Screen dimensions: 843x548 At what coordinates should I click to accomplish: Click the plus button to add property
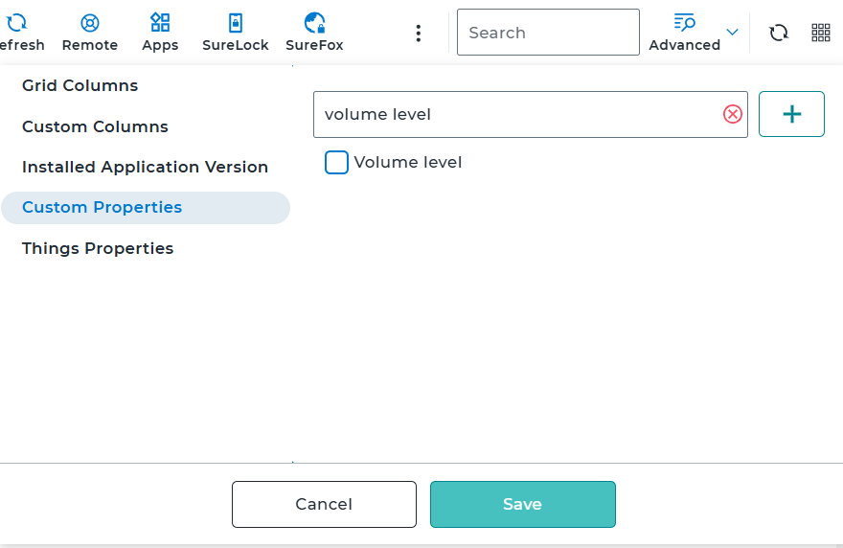(791, 115)
